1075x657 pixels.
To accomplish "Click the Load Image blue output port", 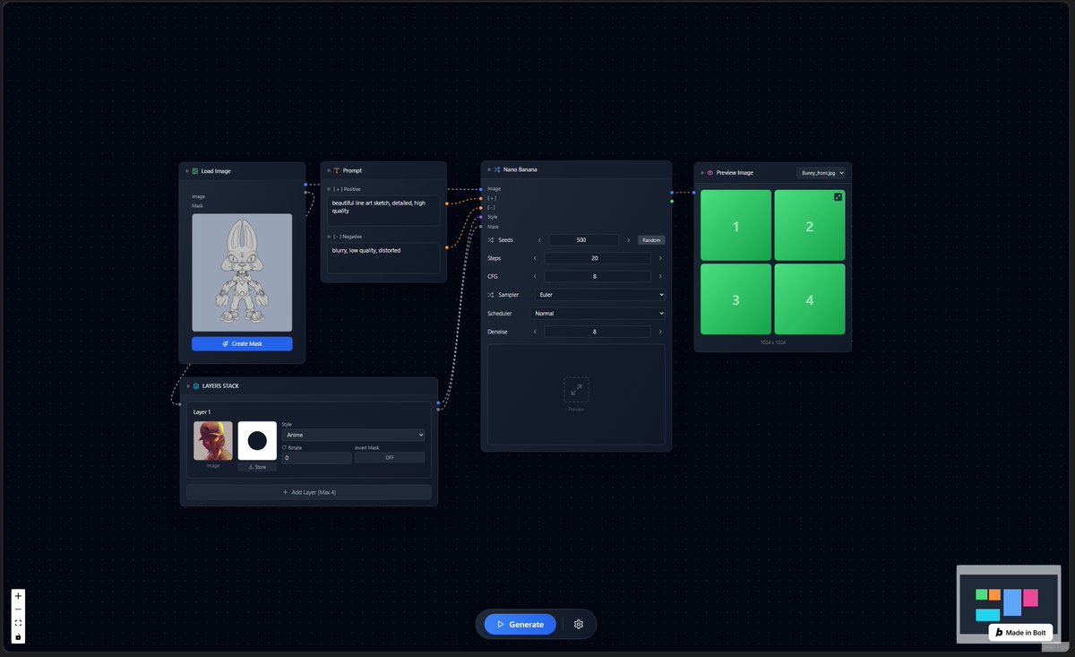I will pyautogui.click(x=305, y=184).
